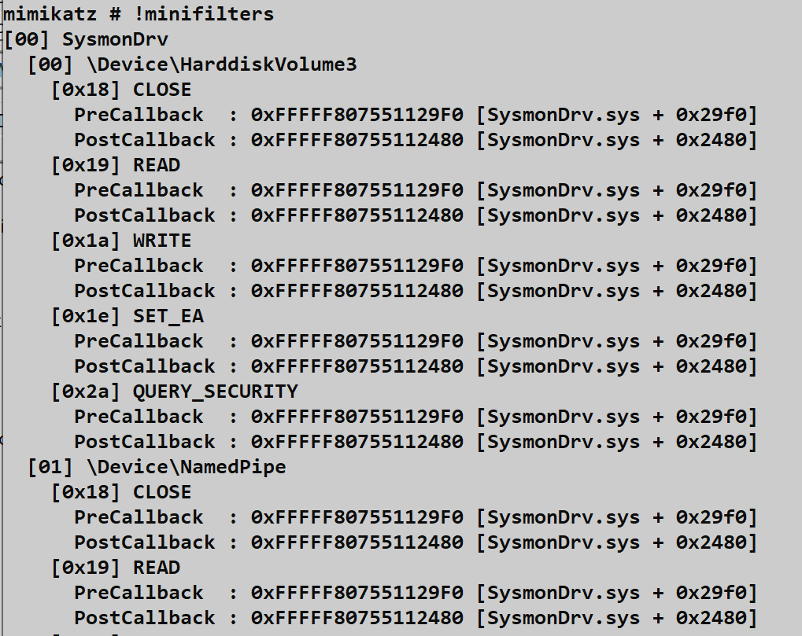This screenshot has height=636, width=802.
Task: Click the \Device\NamedPipe instance line
Action: (157, 467)
